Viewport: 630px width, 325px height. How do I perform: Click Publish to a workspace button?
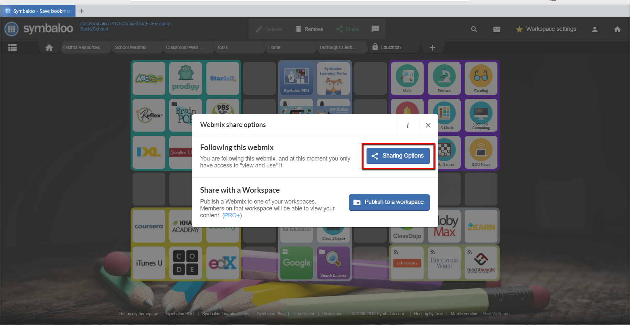pos(389,202)
